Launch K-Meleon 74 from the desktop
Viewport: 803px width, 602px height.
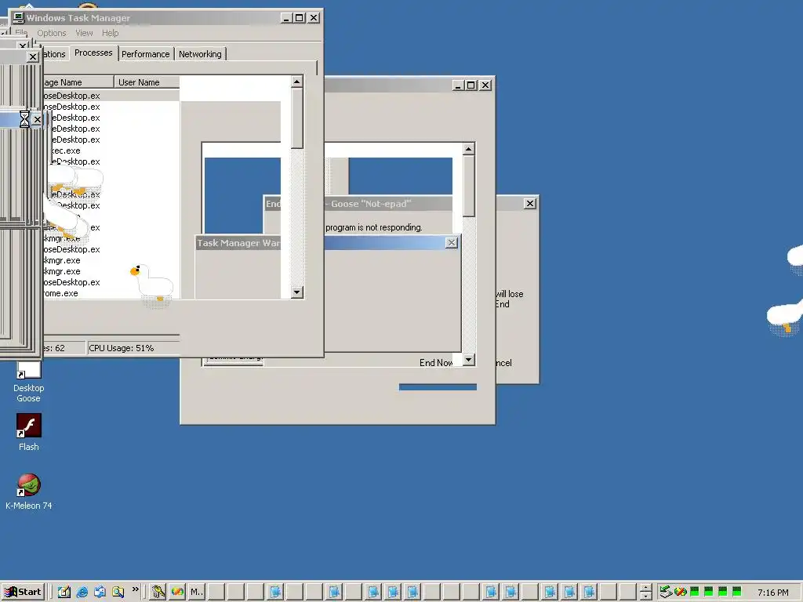(x=29, y=491)
